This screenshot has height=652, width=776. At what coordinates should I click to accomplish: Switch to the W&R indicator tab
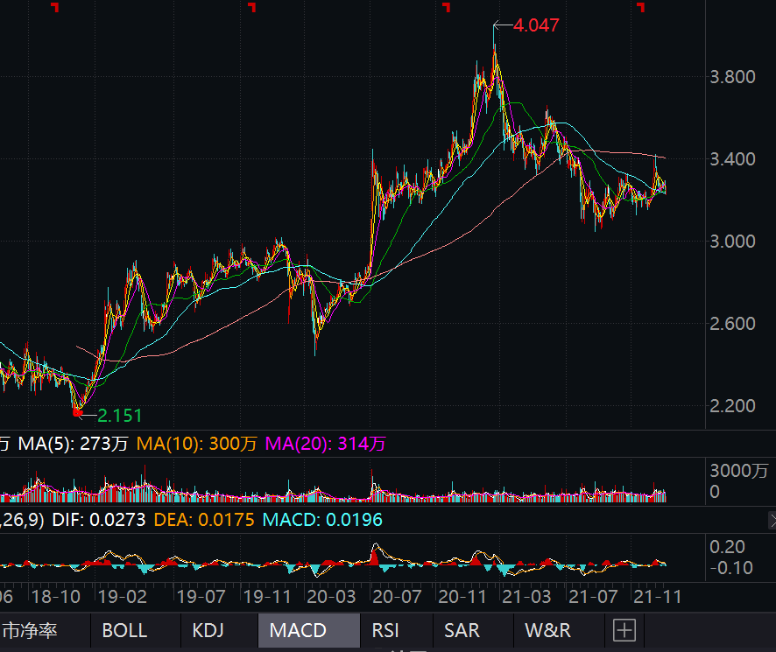(x=547, y=630)
